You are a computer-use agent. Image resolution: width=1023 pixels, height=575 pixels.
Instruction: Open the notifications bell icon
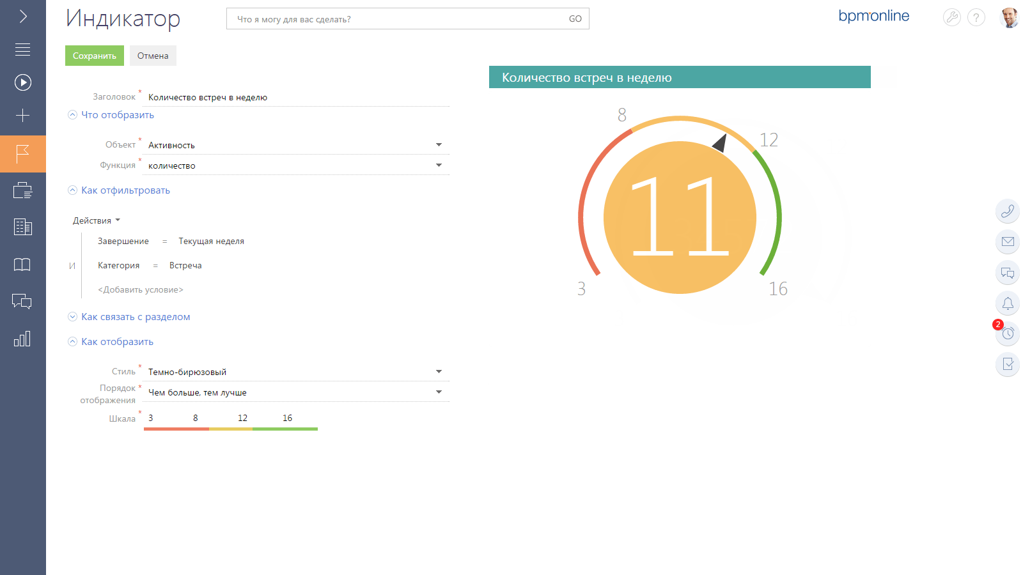[1008, 303]
